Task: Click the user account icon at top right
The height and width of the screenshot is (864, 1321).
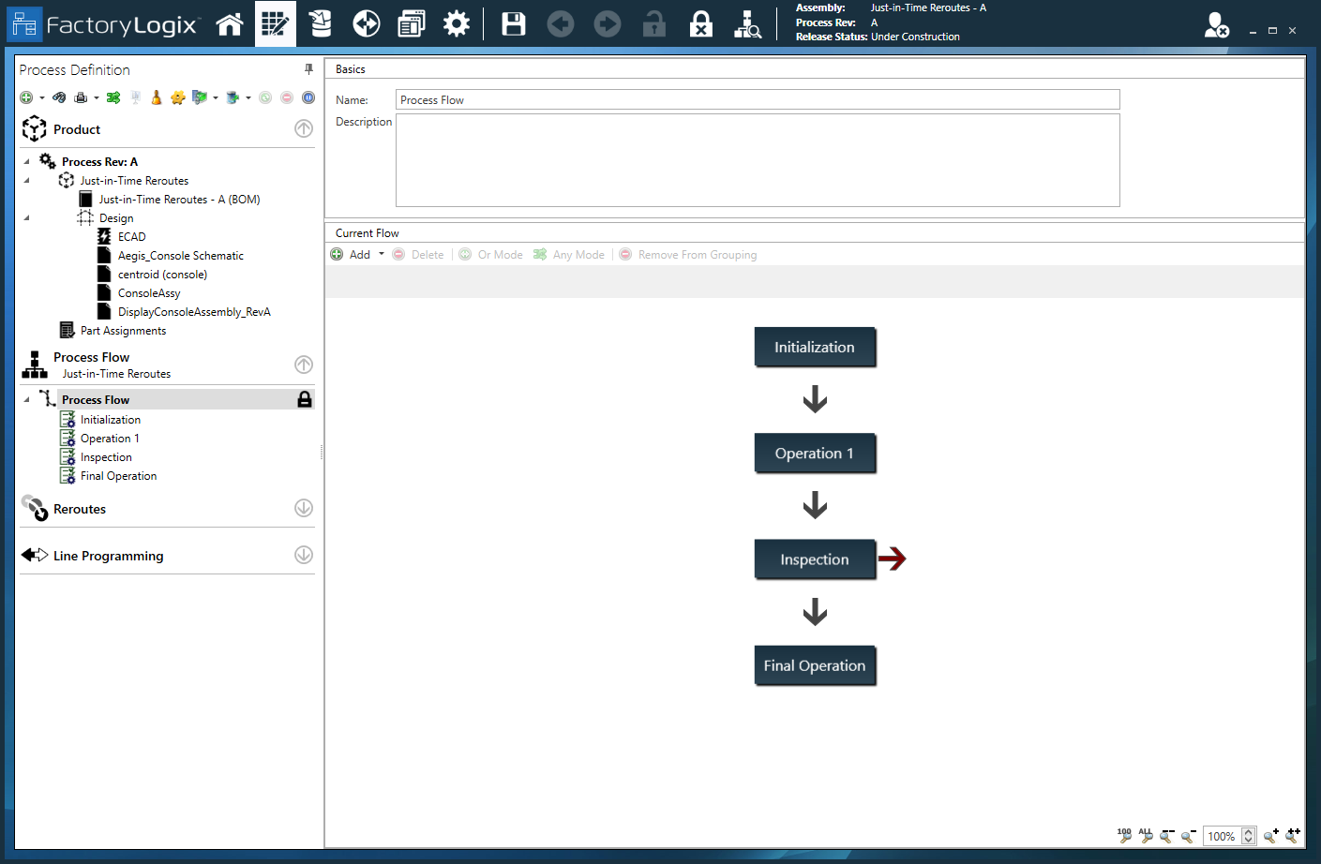Action: 1216,25
